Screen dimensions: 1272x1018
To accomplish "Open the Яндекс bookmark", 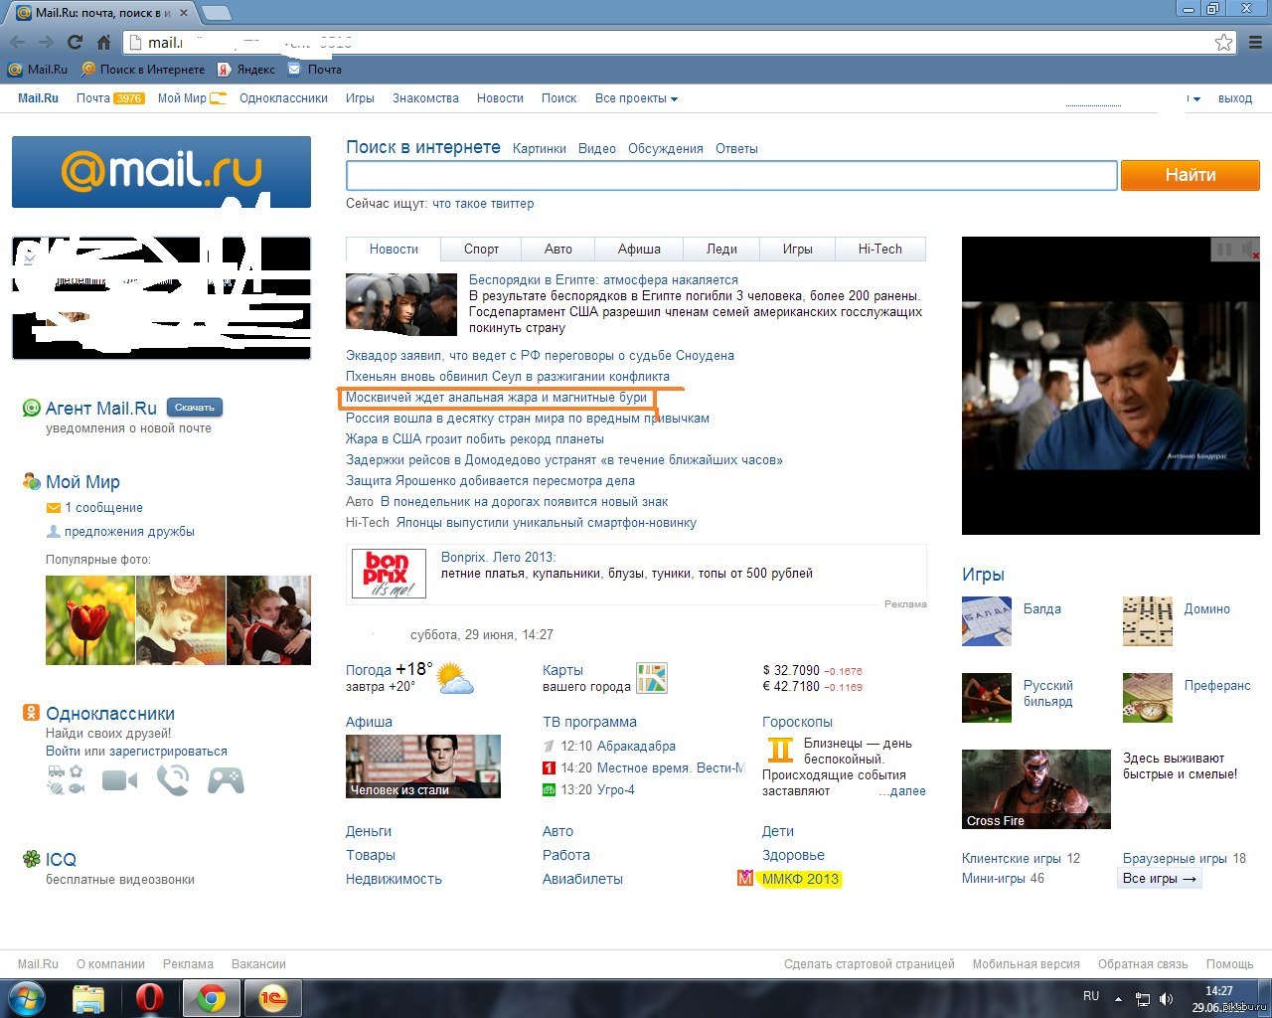I will coord(246,70).
